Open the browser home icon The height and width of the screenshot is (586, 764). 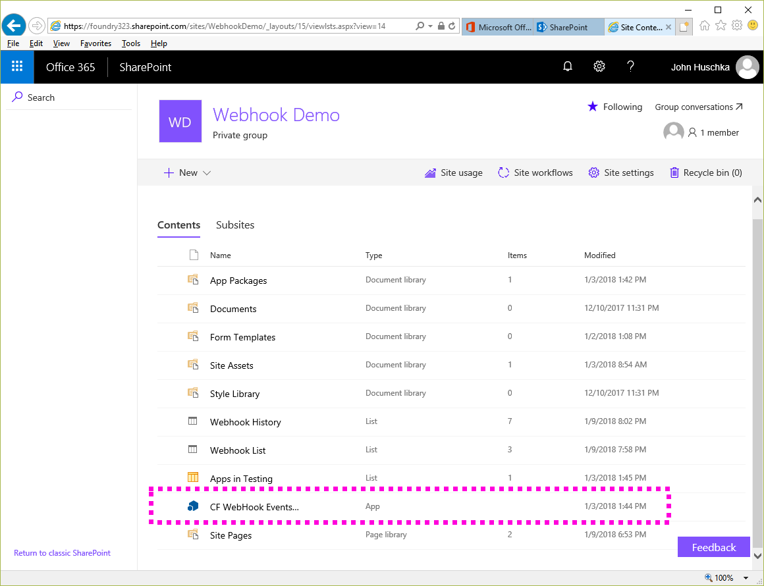point(705,25)
